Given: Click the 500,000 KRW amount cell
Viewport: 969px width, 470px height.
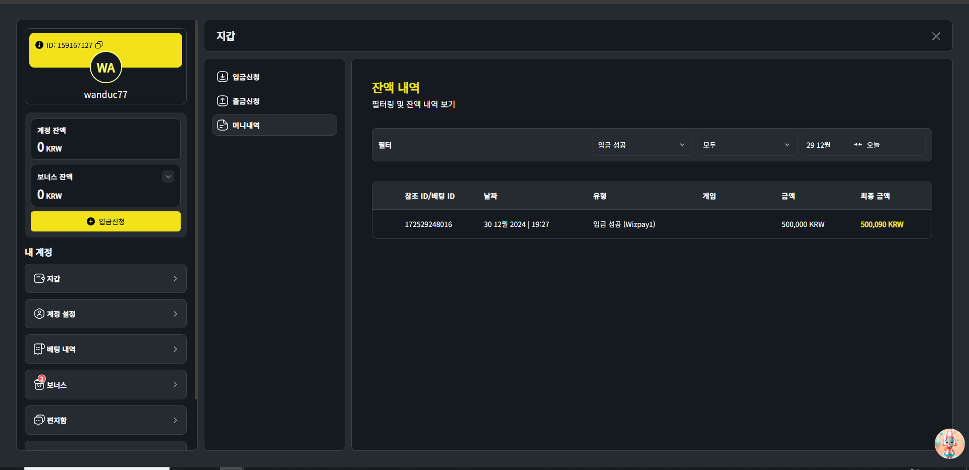Looking at the screenshot, I should coord(803,224).
